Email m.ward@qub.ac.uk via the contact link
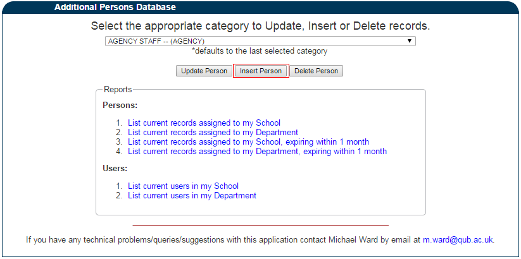This screenshot has height=259, width=521. pos(458,240)
